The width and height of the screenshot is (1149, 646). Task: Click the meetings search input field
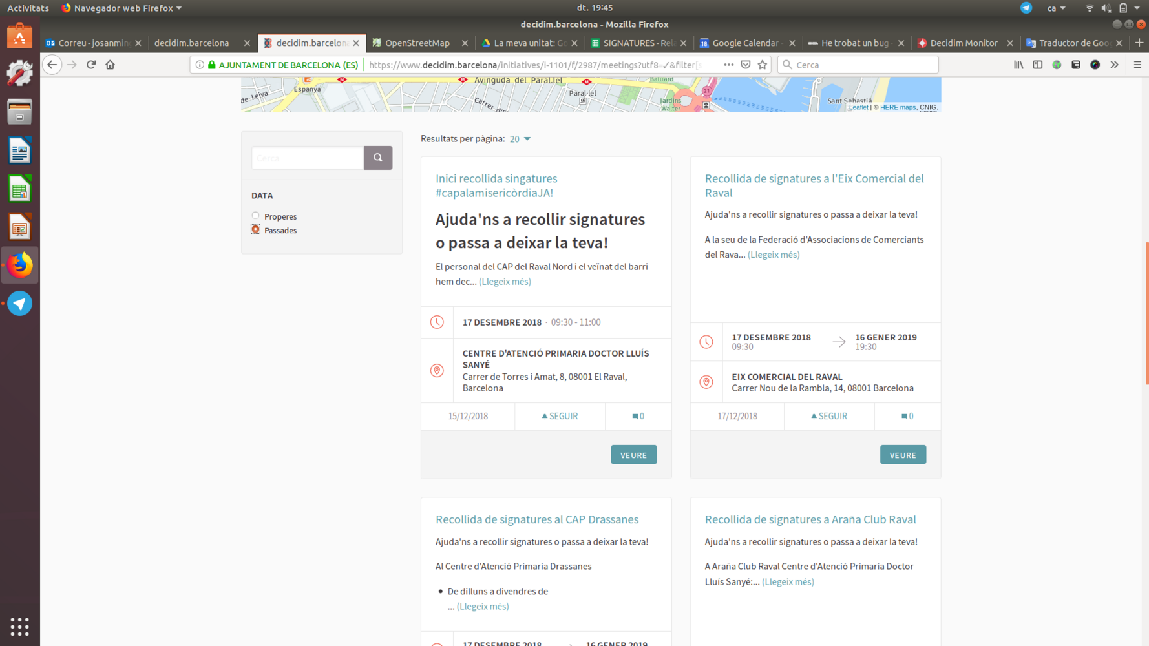click(308, 158)
